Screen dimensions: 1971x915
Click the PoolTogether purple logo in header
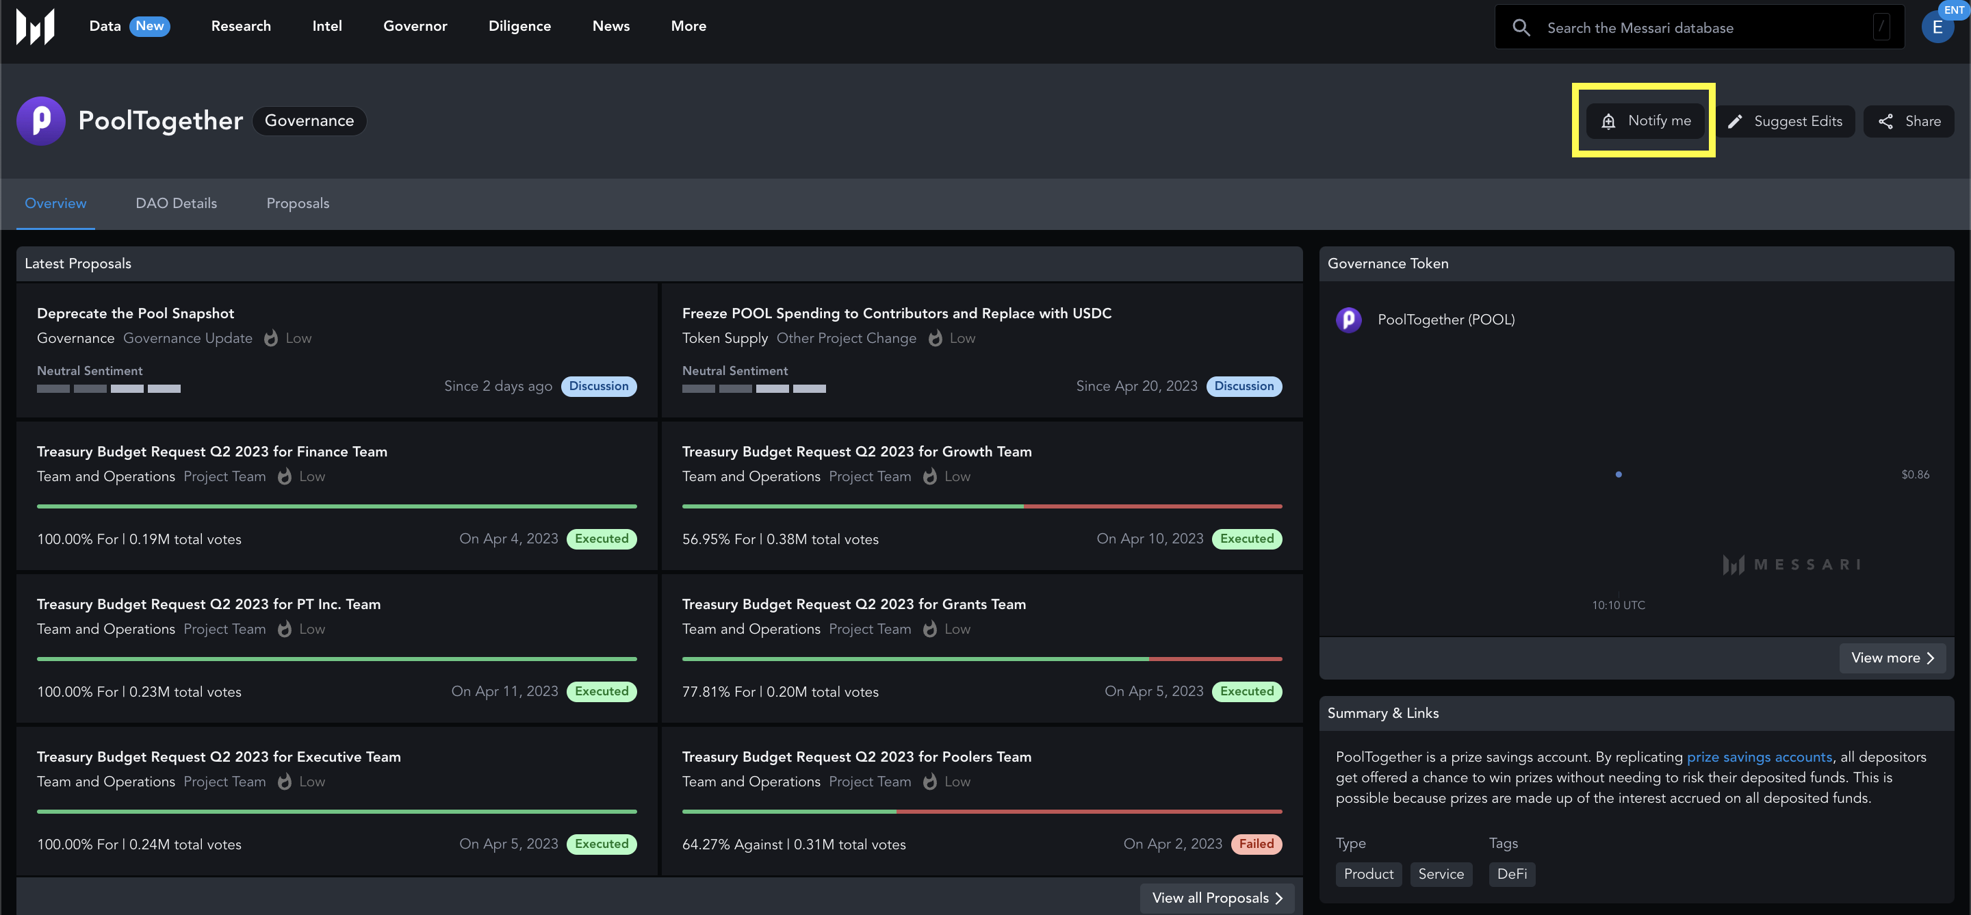click(41, 121)
